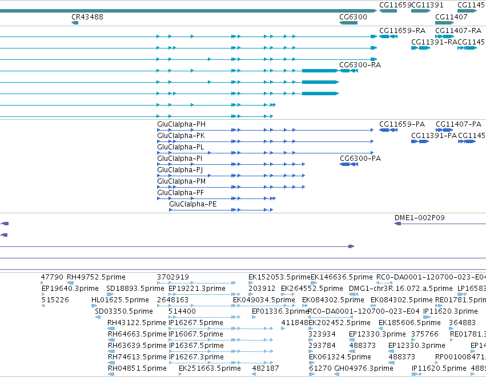Click the CG11407-RA transcript label
Viewport: 486px width, 377px height.
coord(458,31)
